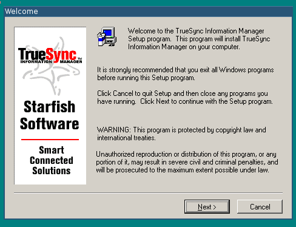Viewport: 296px width, 227px height.
Task: Click the word INFORMATION in the logo
Action: point(36,61)
